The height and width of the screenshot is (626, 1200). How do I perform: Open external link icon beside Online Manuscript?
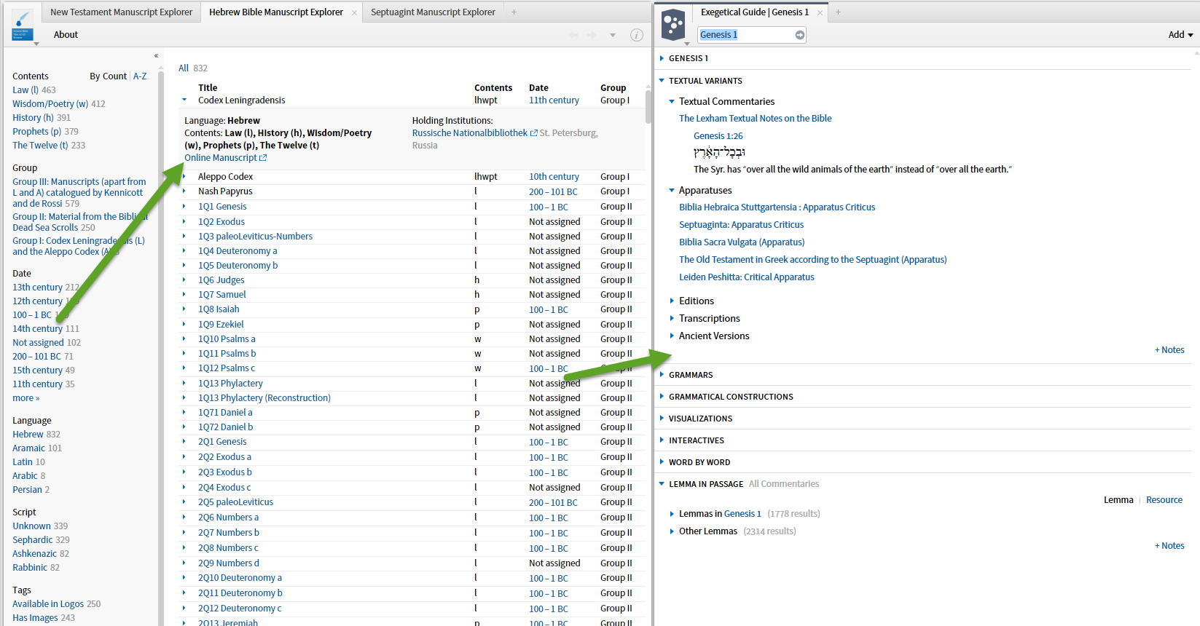pyautogui.click(x=263, y=158)
